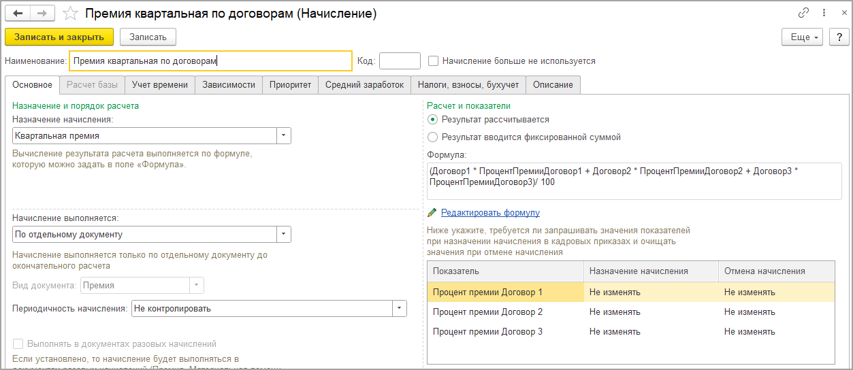Open the "Начисление выполняется" dropdown list
This screenshot has width=853, height=370.
(x=283, y=235)
